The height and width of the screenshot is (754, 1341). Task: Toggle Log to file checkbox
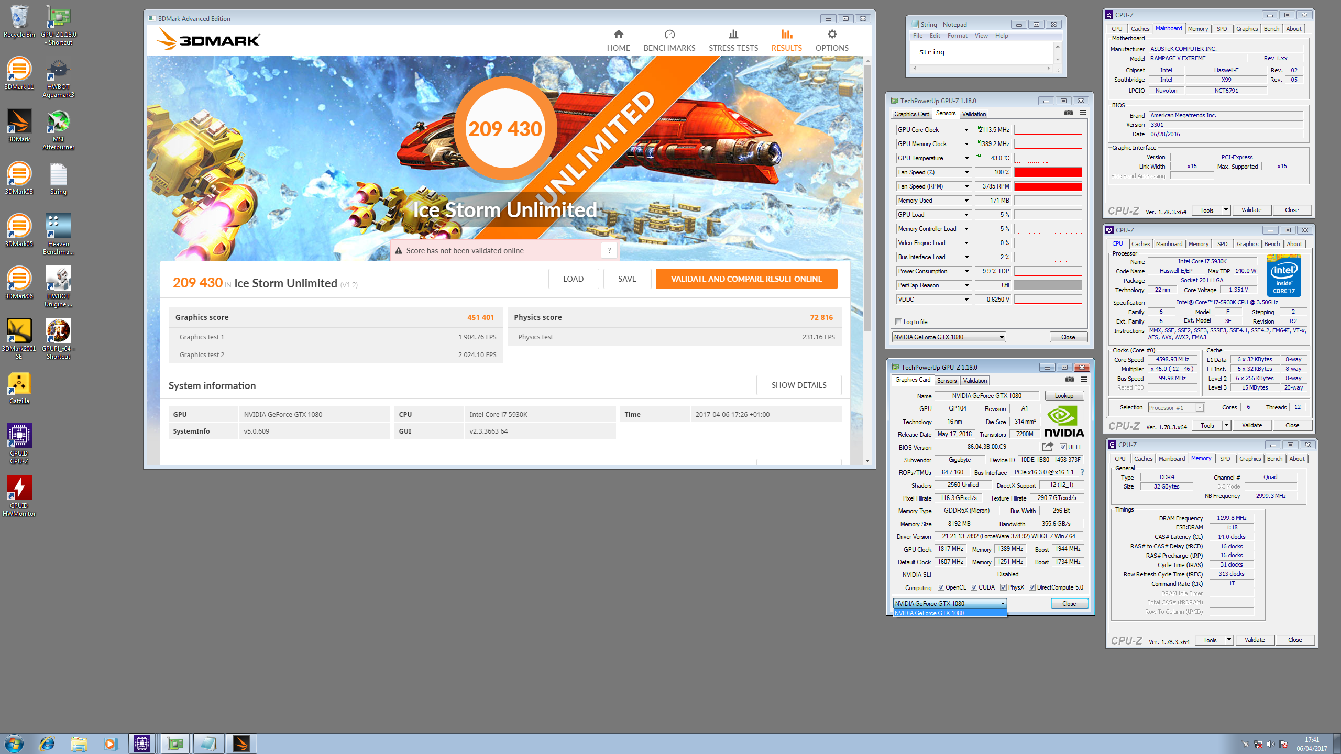[899, 322]
